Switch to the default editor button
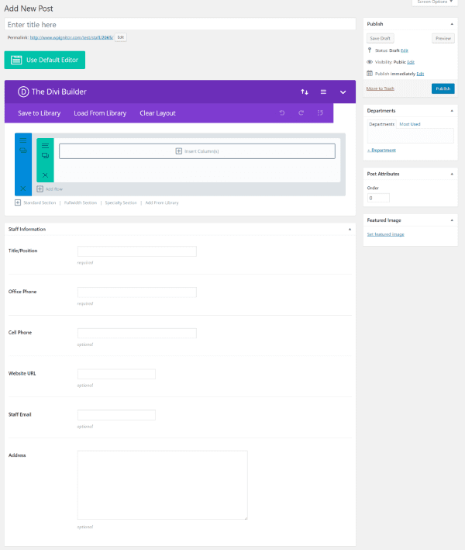465x550 pixels. coord(44,60)
